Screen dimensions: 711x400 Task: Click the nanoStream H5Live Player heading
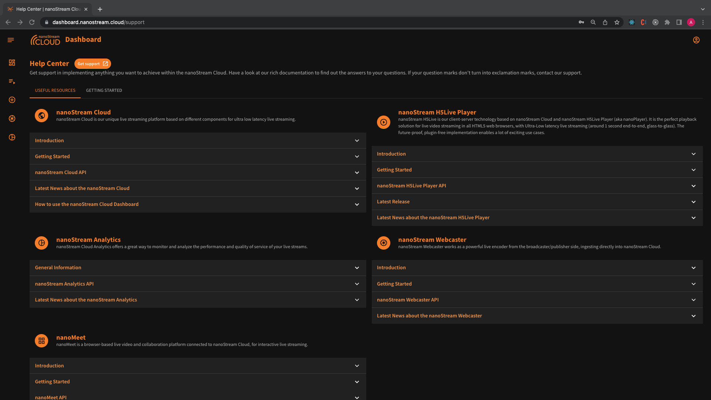click(x=437, y=112)
